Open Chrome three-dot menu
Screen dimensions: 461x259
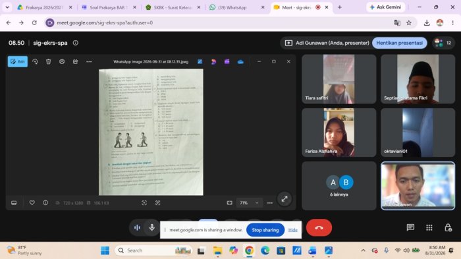[x=453, y=22]
